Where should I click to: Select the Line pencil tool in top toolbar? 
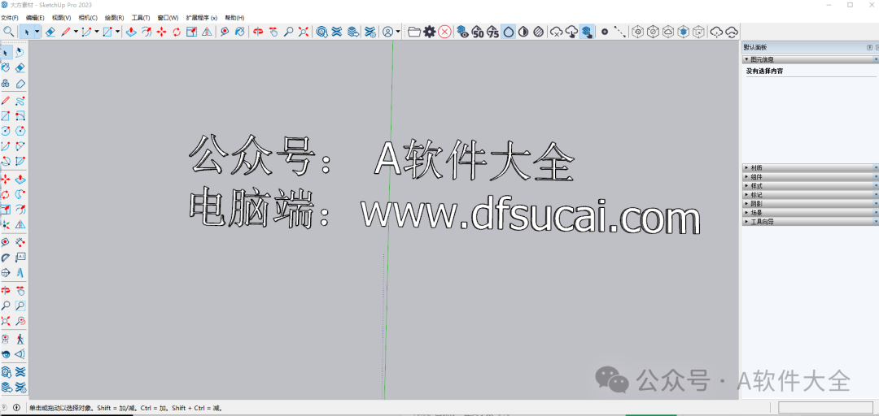coord(66,32)
